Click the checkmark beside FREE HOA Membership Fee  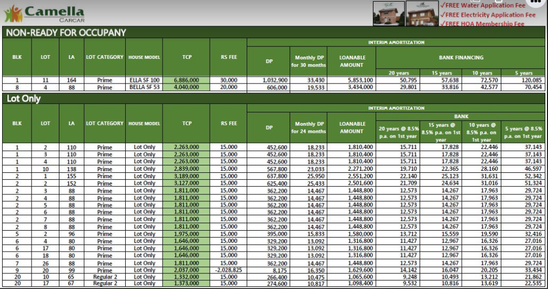click(443, 24)
